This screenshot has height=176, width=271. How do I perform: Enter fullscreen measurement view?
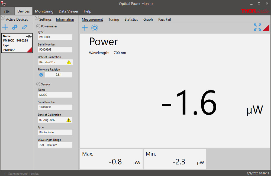[257, 27]
